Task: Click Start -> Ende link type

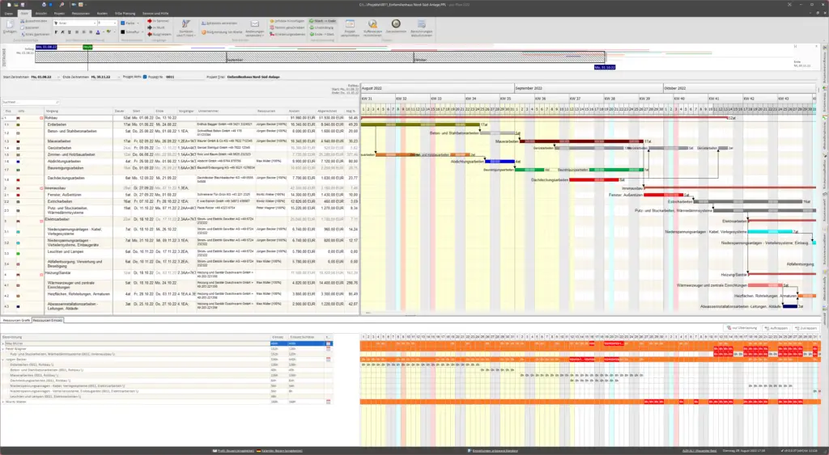Action: [x=322, y=21]
